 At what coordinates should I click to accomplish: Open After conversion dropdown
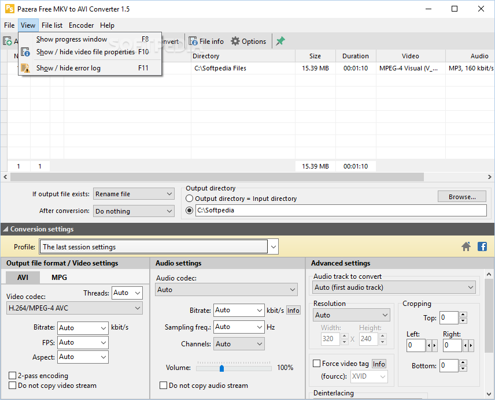pyautogui.click(x=134, y=211)
